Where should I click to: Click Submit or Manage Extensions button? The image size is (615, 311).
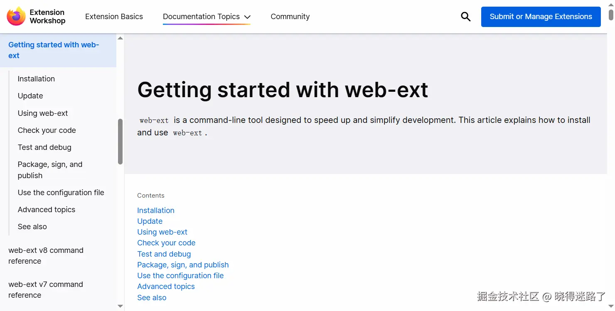(541, 17)
